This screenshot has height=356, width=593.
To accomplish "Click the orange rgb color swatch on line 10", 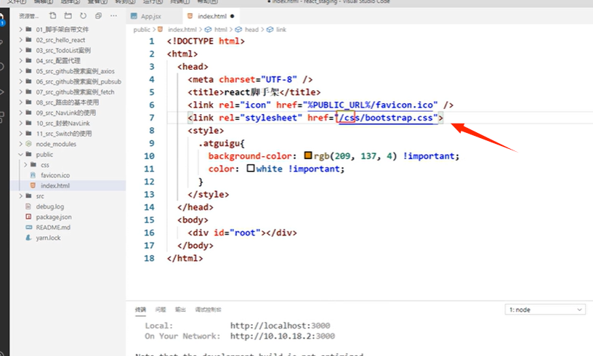I will click(x=308, y=155).
